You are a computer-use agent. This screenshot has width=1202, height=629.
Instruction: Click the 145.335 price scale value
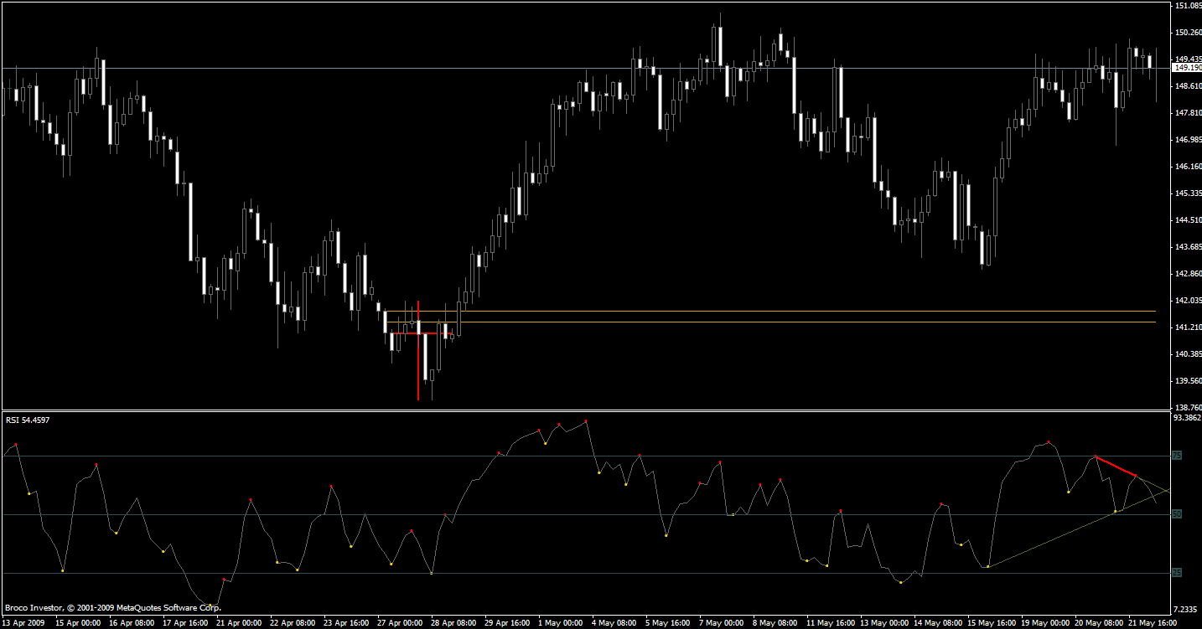[1189, 193]
